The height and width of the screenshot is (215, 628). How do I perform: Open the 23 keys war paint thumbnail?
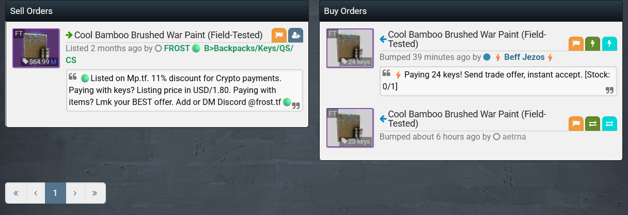pyautogui.click(x=350, y=128)
